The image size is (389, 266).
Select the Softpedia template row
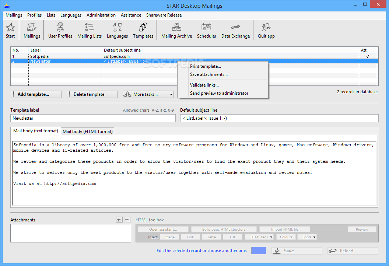click(x=194, y=56)
